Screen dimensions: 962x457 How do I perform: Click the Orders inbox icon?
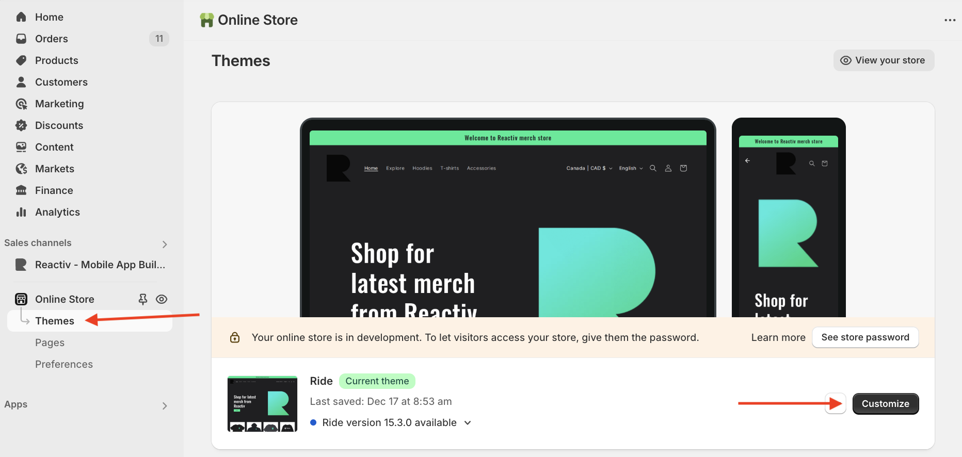[21, 39]
